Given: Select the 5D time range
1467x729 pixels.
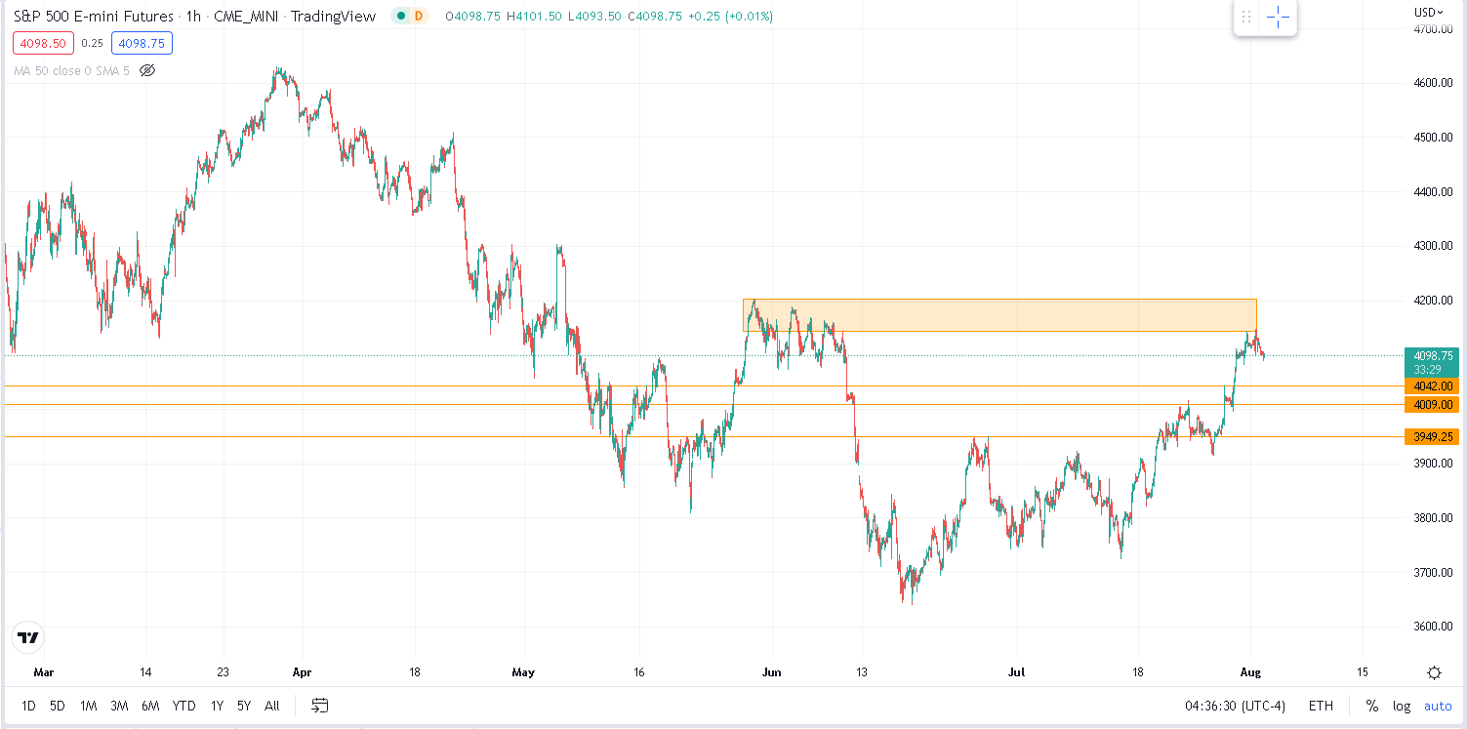Looking at the screenshot, I should click(58, 706).
